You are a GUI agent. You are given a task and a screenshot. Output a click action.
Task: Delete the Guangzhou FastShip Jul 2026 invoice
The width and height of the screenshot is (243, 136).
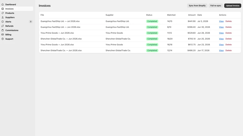pos(228,21)
